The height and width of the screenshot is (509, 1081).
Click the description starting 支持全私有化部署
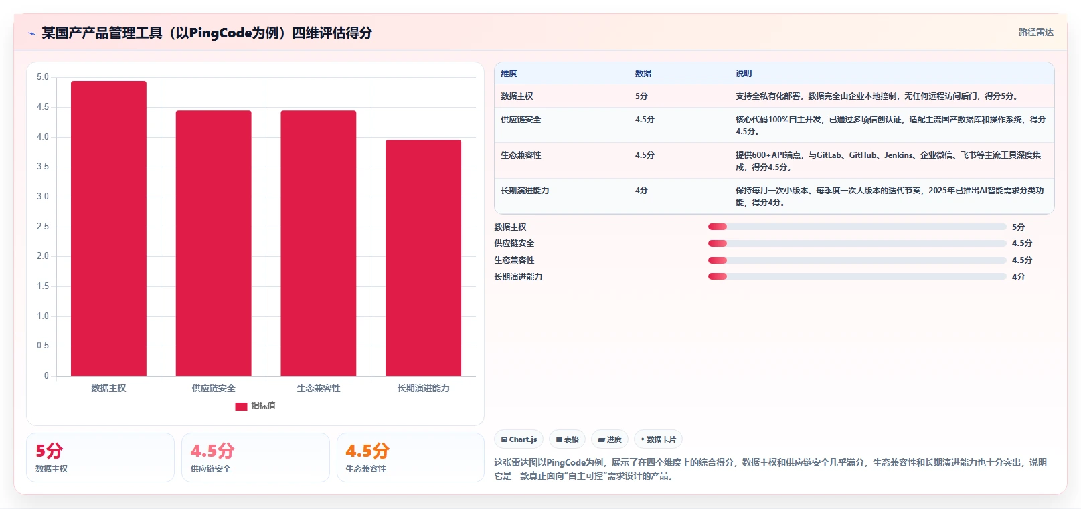tap(878, 96)
